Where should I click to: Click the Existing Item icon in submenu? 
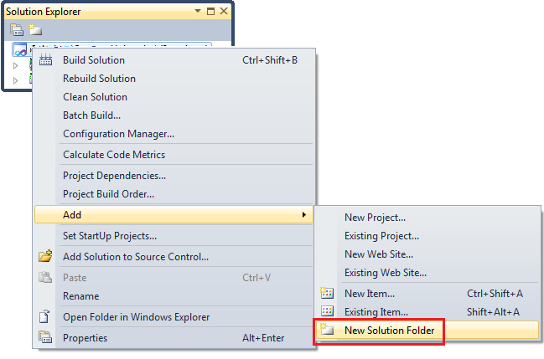click(327, 311)
